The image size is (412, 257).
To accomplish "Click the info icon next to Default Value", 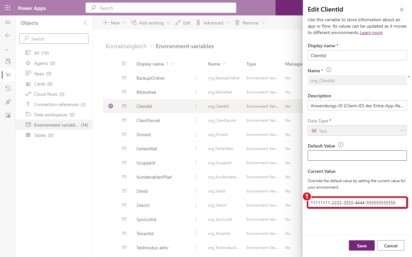I will point(341,145).
